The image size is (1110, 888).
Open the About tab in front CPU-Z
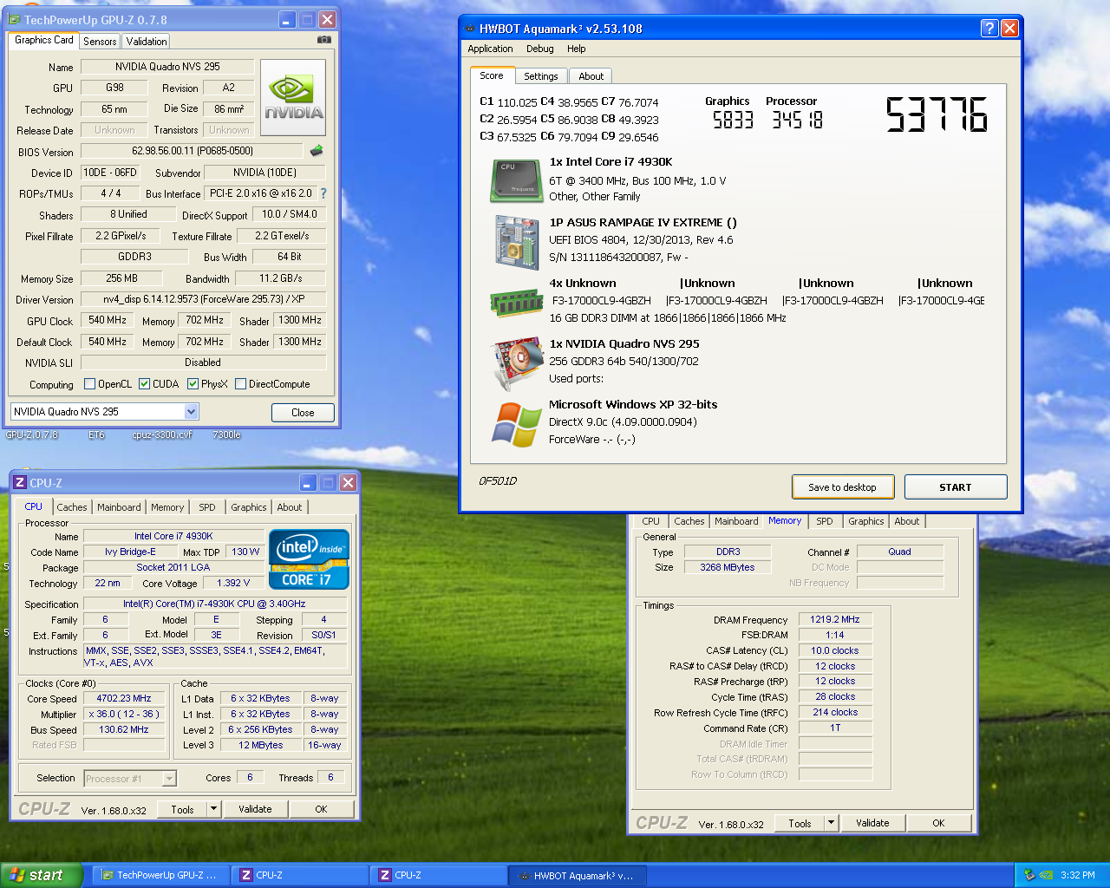click(x=290, y=507)
